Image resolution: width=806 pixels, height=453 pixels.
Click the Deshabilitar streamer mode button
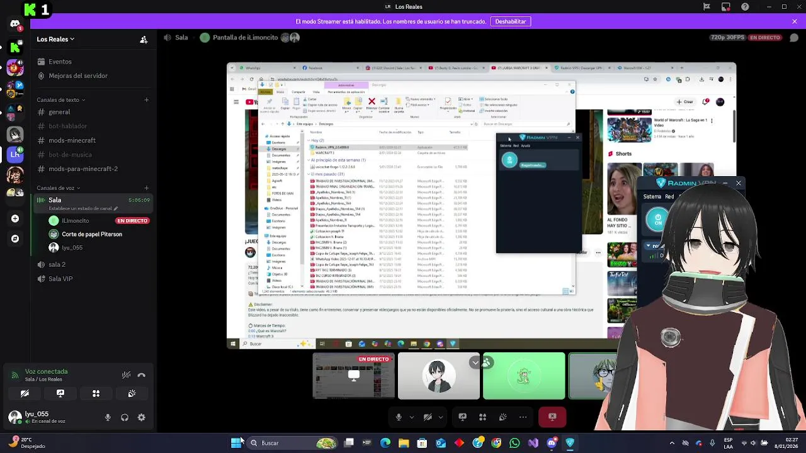coord(511,21)
